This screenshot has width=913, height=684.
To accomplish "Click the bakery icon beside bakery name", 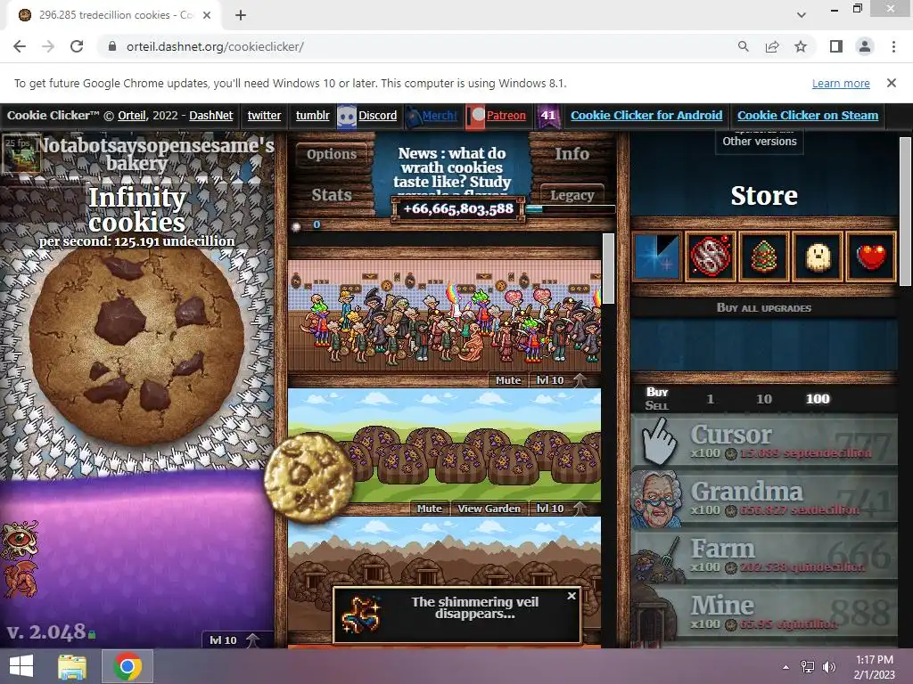I will (x=21, y=153).
